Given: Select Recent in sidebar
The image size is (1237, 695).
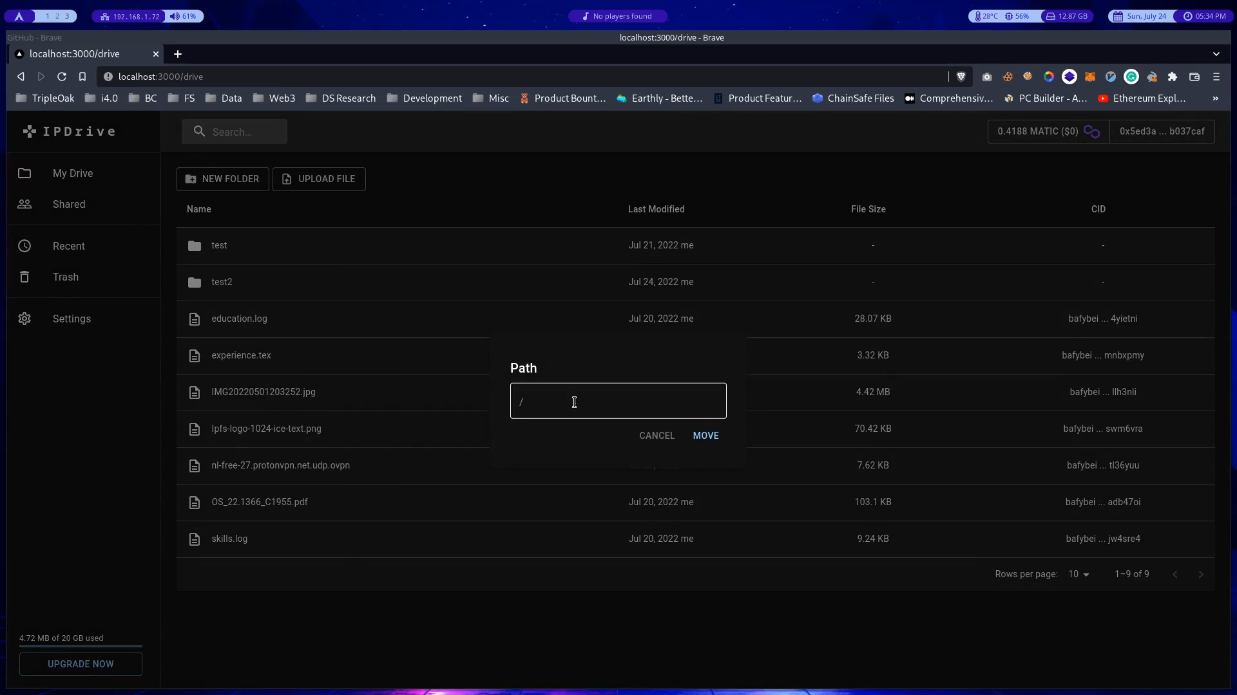Looking at the screenshot, I should [84, 246].
